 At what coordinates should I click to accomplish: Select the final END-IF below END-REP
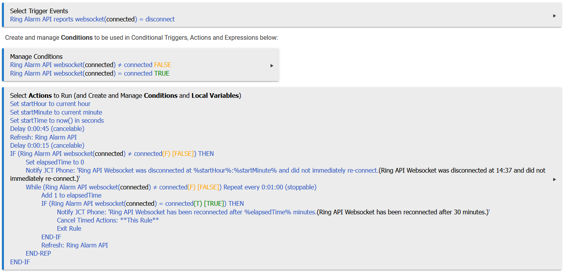[20, 262]
